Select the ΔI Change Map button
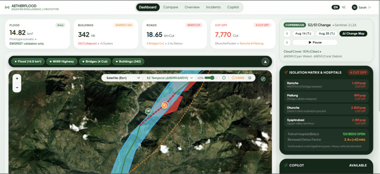 pyautogui.click(x=353, y=33)
